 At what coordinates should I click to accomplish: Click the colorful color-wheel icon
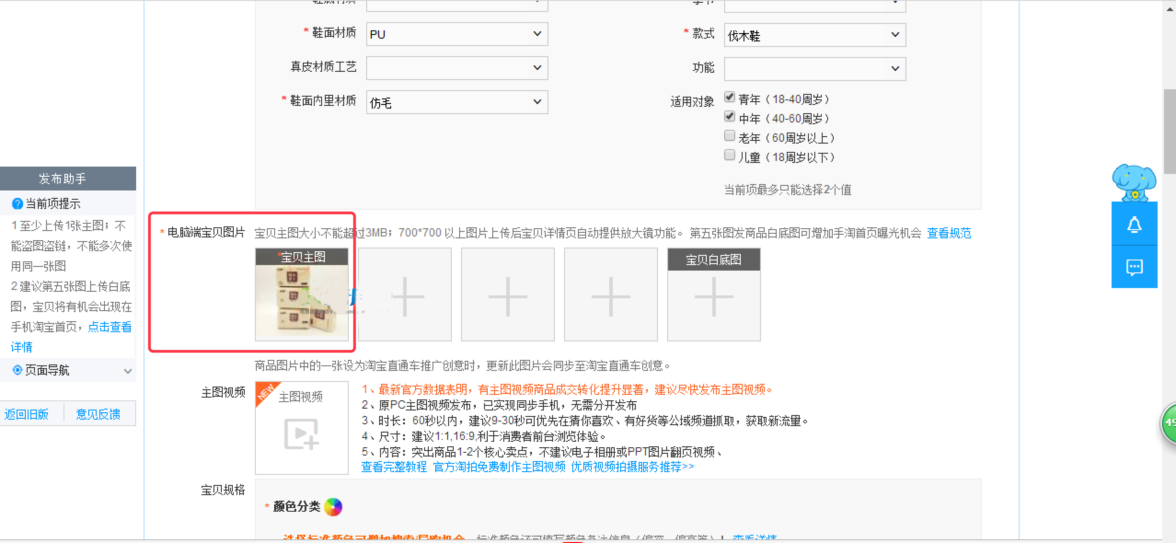click(x=333, y=507)
